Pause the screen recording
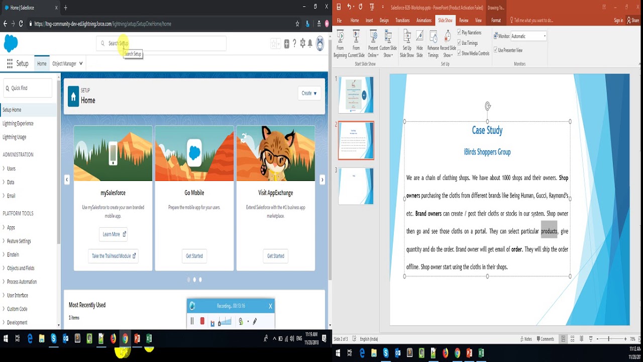Image resolution: width=643 pixels, height=362 pixels. (192, 321)
